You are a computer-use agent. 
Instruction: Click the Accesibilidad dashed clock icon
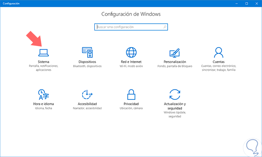(87, 95)
